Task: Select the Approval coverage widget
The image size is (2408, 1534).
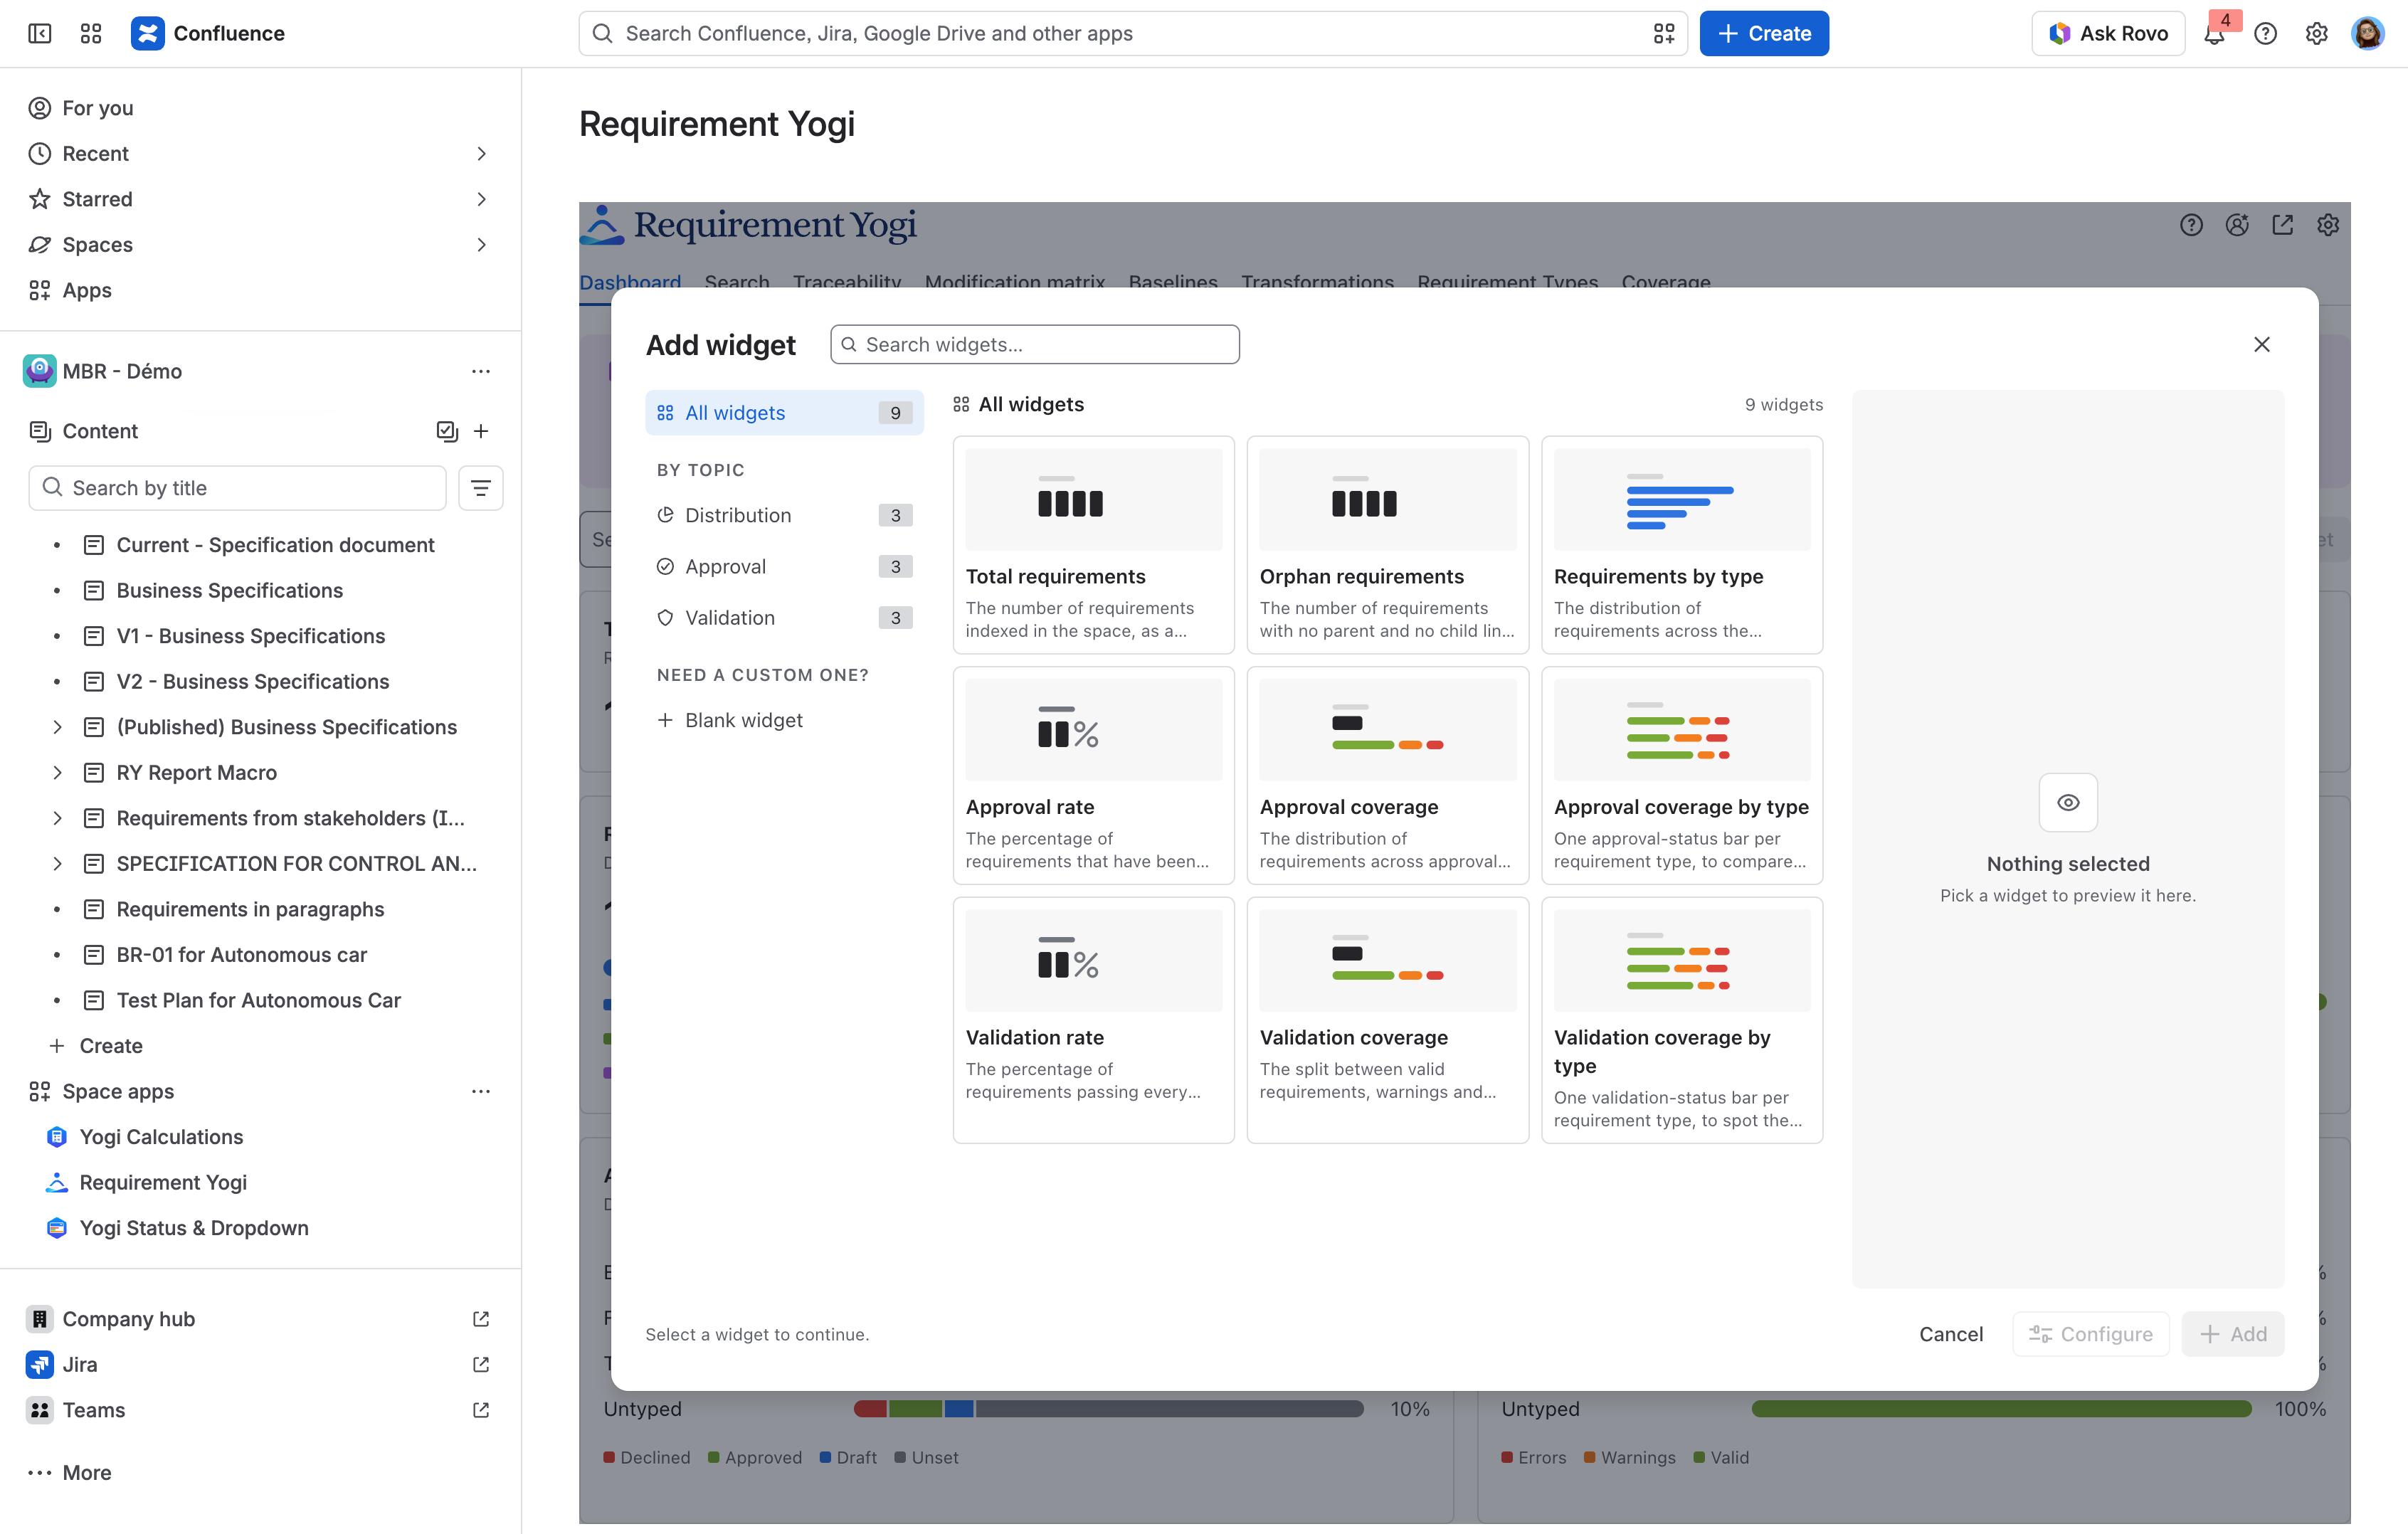Action: point(1387,776)
